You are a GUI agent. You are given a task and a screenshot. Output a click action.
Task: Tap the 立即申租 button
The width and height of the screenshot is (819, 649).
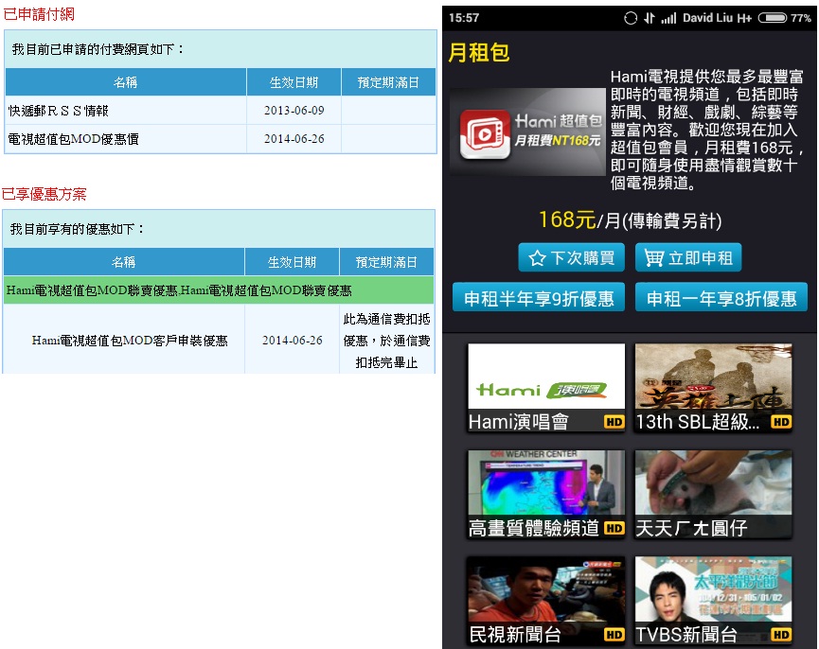coord(688,257)
